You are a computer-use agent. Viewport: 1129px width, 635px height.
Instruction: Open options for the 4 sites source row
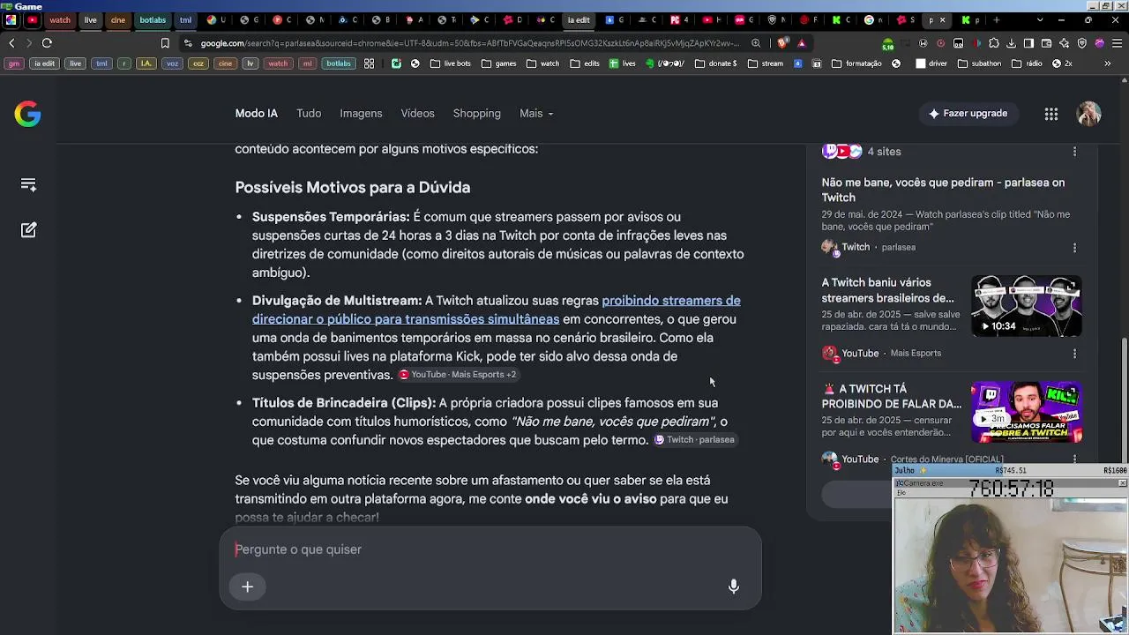coord(1074,152)
